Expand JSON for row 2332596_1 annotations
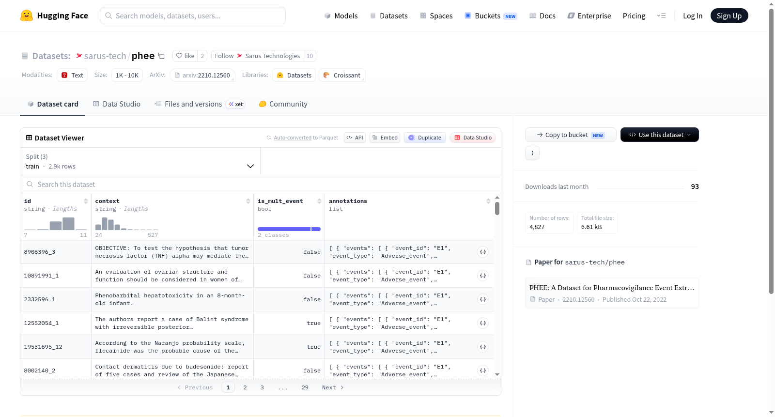This screenshot has width=775, height=417. 483,299
